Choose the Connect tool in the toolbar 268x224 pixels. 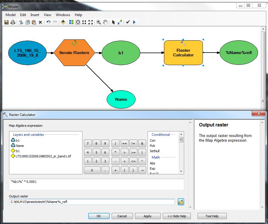pos(120,22)
